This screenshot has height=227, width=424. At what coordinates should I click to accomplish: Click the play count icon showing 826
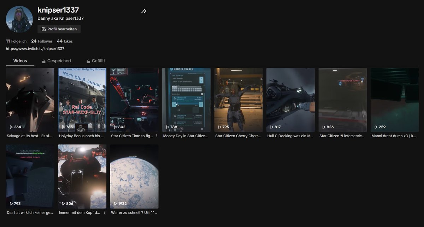pos(324,127)
